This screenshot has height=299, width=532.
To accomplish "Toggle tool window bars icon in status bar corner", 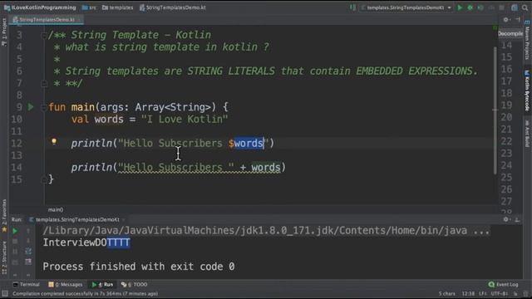I will pyautogui.click(x=5, y=293).
